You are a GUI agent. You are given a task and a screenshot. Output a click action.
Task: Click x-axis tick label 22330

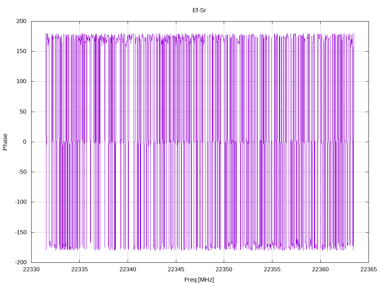pos(31,269)
